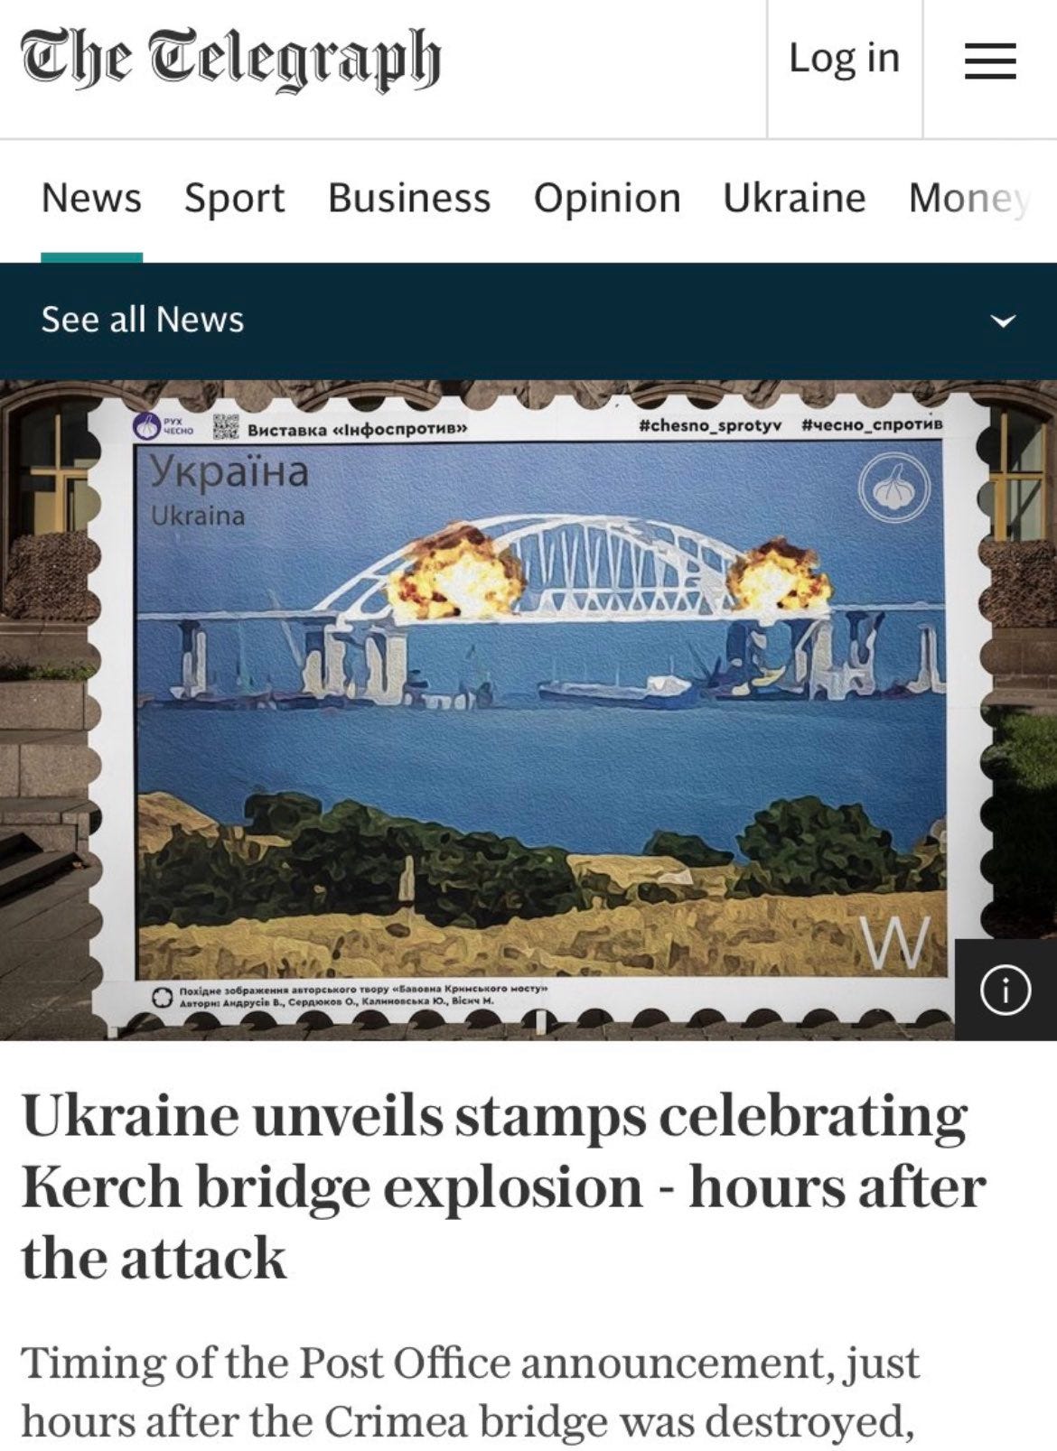Open the Money section

(969, 198)
